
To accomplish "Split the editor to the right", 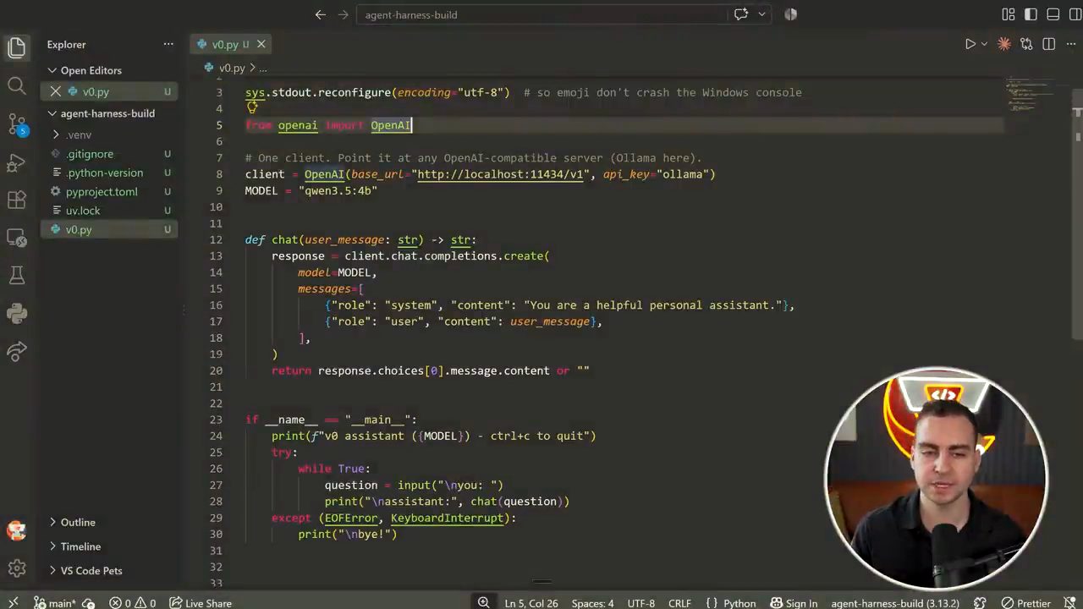I will pos(1049,44).
